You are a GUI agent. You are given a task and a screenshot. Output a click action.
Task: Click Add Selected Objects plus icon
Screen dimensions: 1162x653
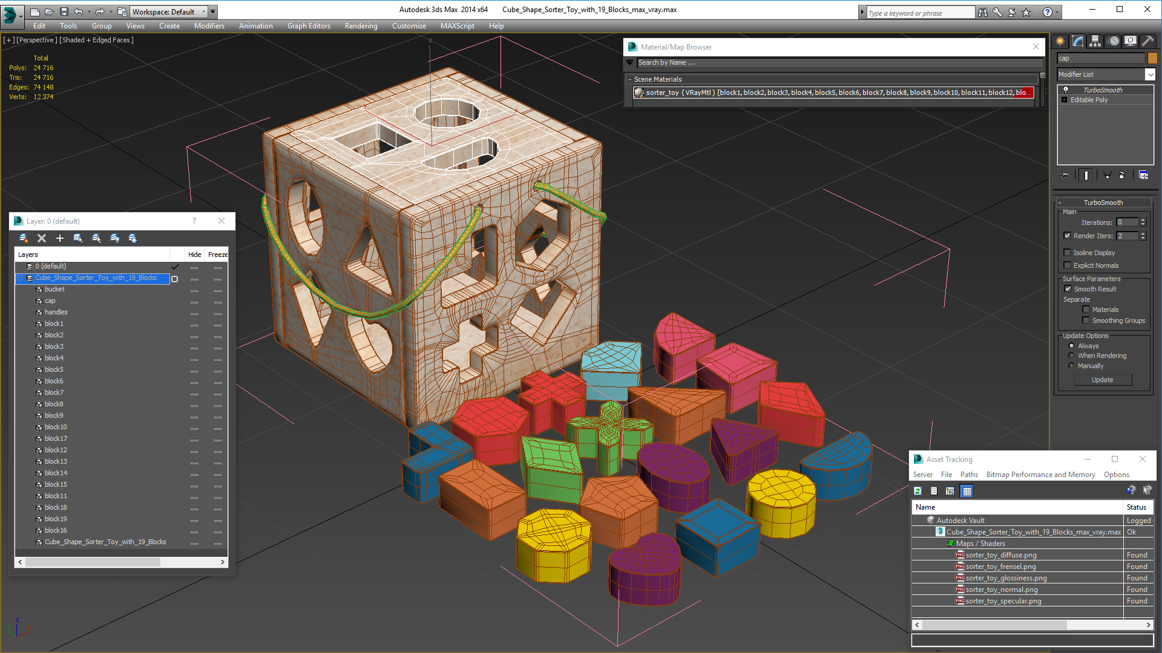click(60, 238)
